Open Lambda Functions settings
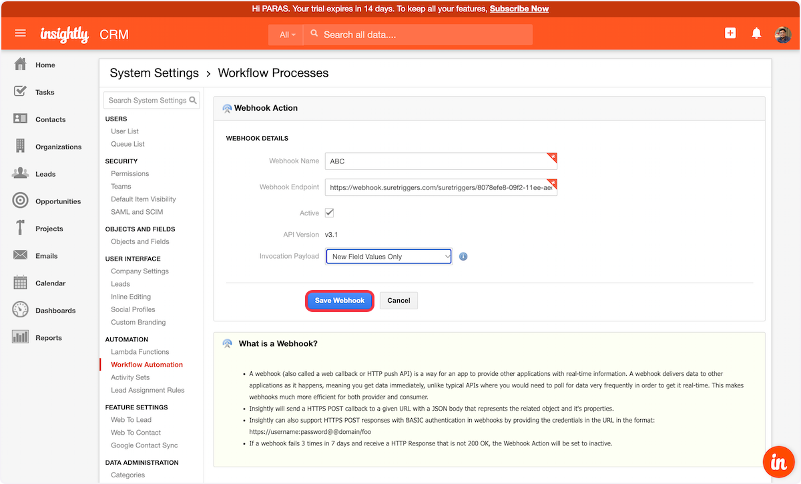 [140, 352]
